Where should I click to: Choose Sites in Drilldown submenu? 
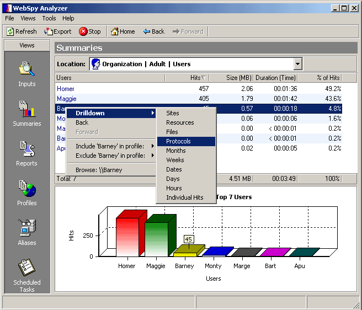point(186,113)
